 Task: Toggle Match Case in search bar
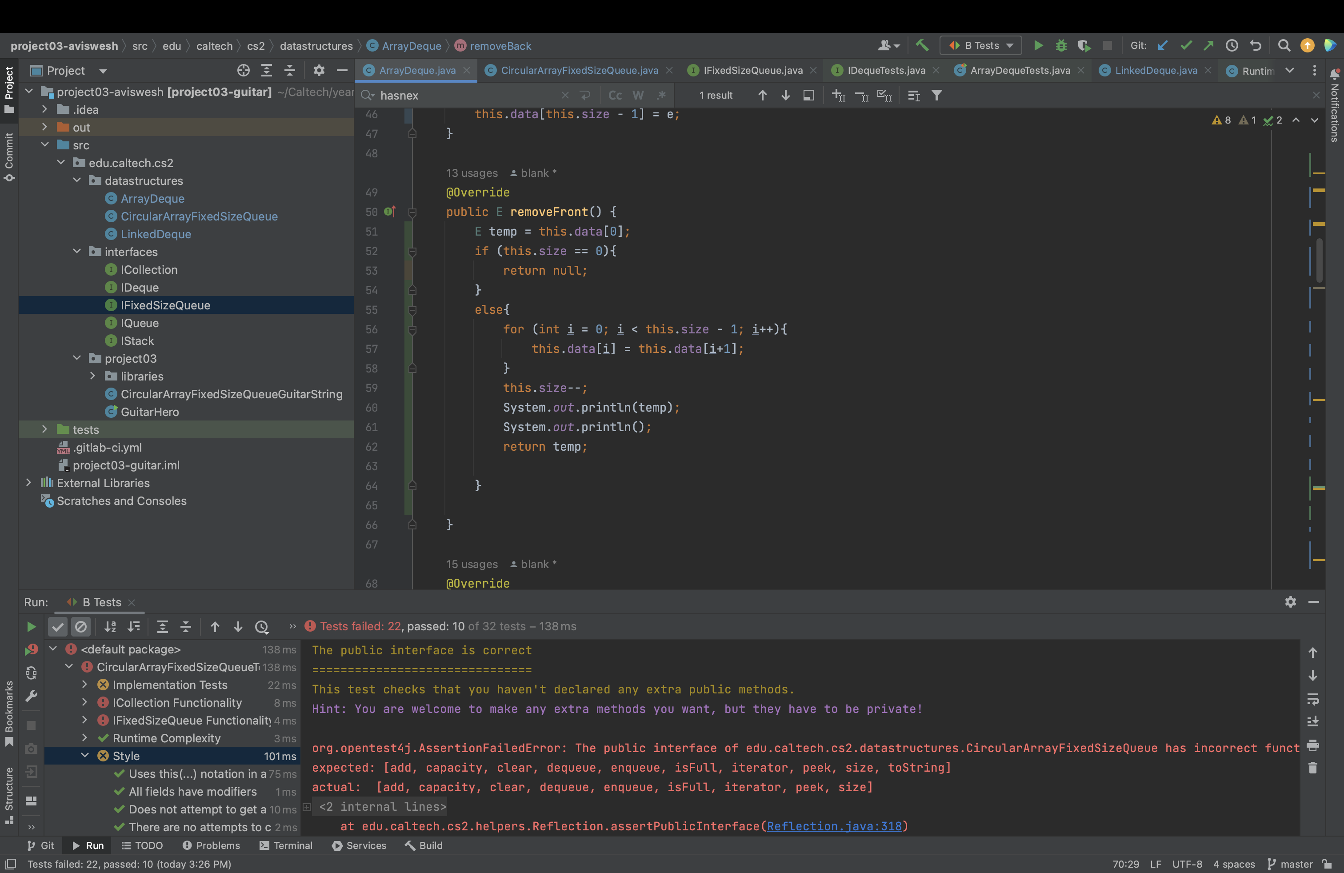pos(615,96)
